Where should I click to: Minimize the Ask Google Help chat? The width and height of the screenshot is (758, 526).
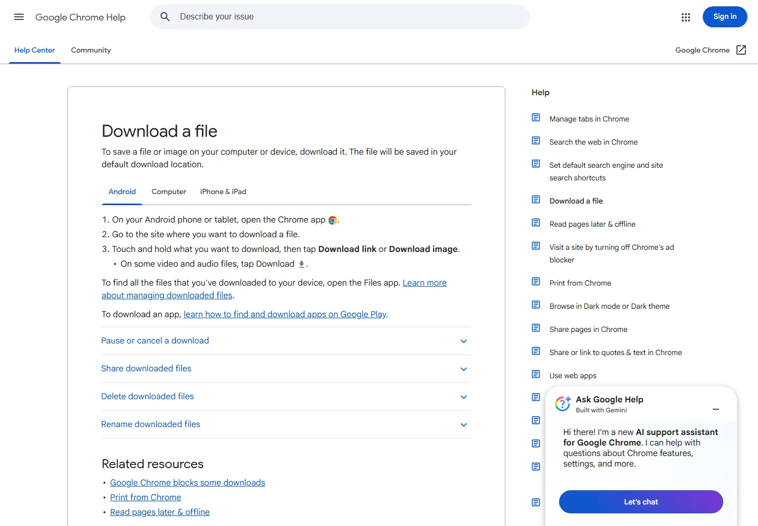[x=716, y=409]
